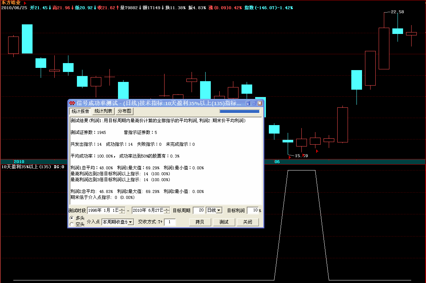Viewport: 426px width, 283px height.
Task: Click the 22.58 high price label
Action: tap(397, 12)
